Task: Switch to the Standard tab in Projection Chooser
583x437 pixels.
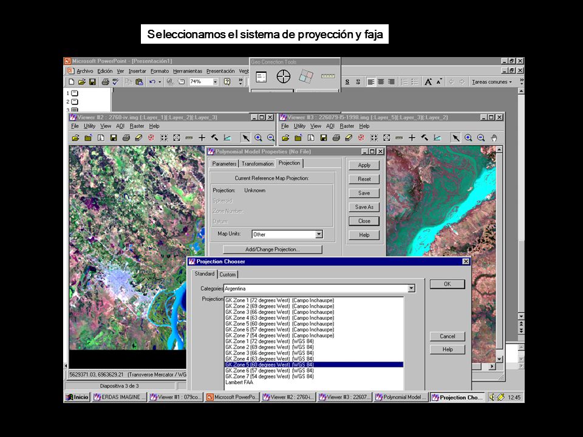Action: [205, 274]
